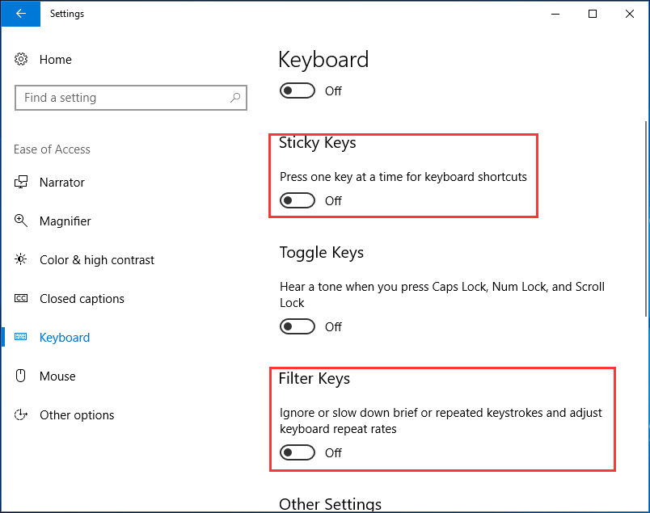Click the Keyboard icon in sidebar
Viewport: 650px width, 513px height.
click(22, 338)
